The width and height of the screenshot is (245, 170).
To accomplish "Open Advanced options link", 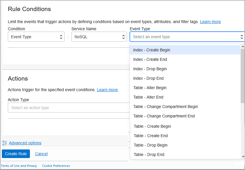I will pyautogui.click(x=25, y=143).
